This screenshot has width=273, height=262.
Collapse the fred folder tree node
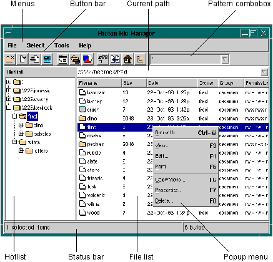tap(14, 117)
